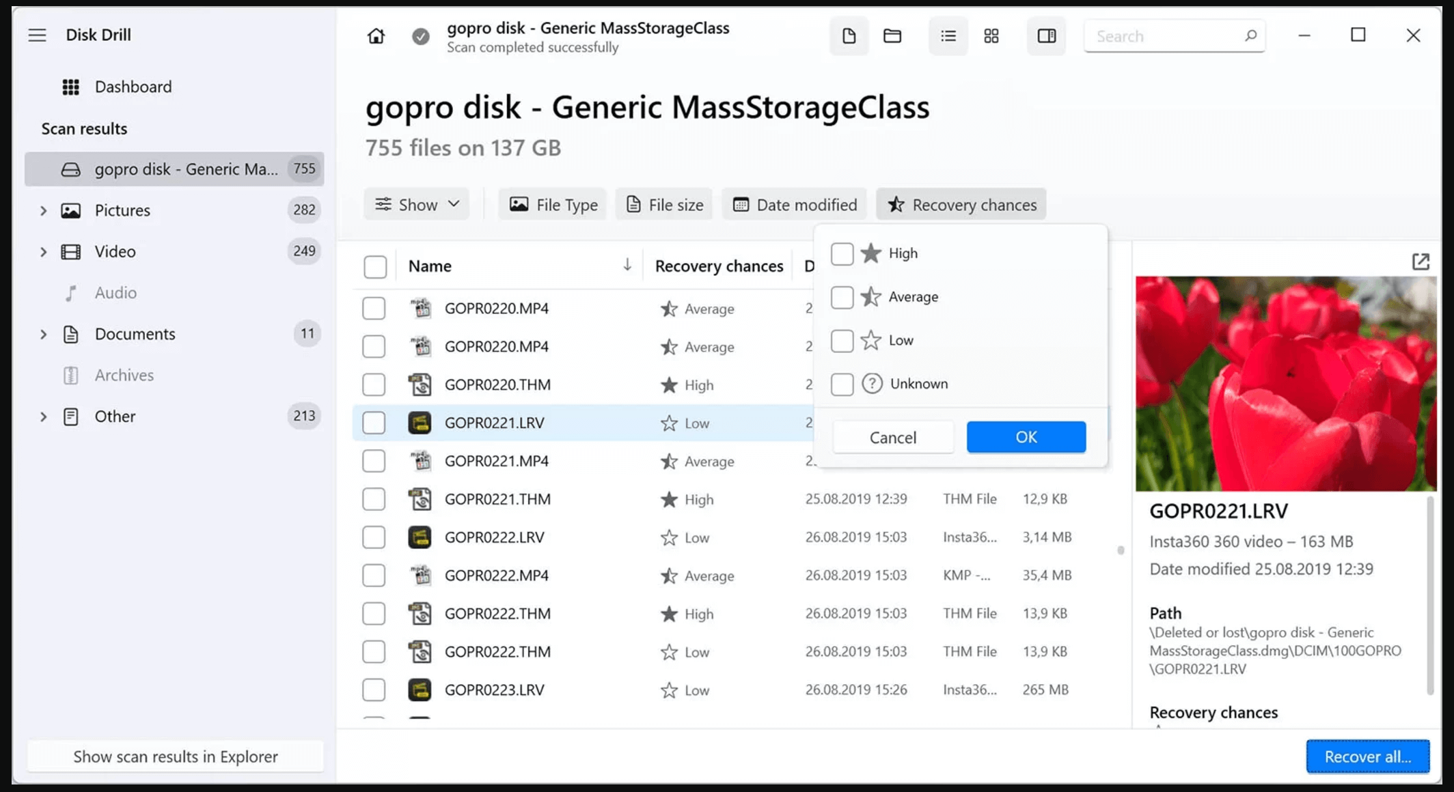Viewport: 1454px width, 792px height.
Task: Switch to file list view
Action: 948,36
